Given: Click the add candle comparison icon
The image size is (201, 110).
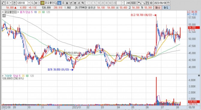Looking at the screenshot, I should click(139, 3).
